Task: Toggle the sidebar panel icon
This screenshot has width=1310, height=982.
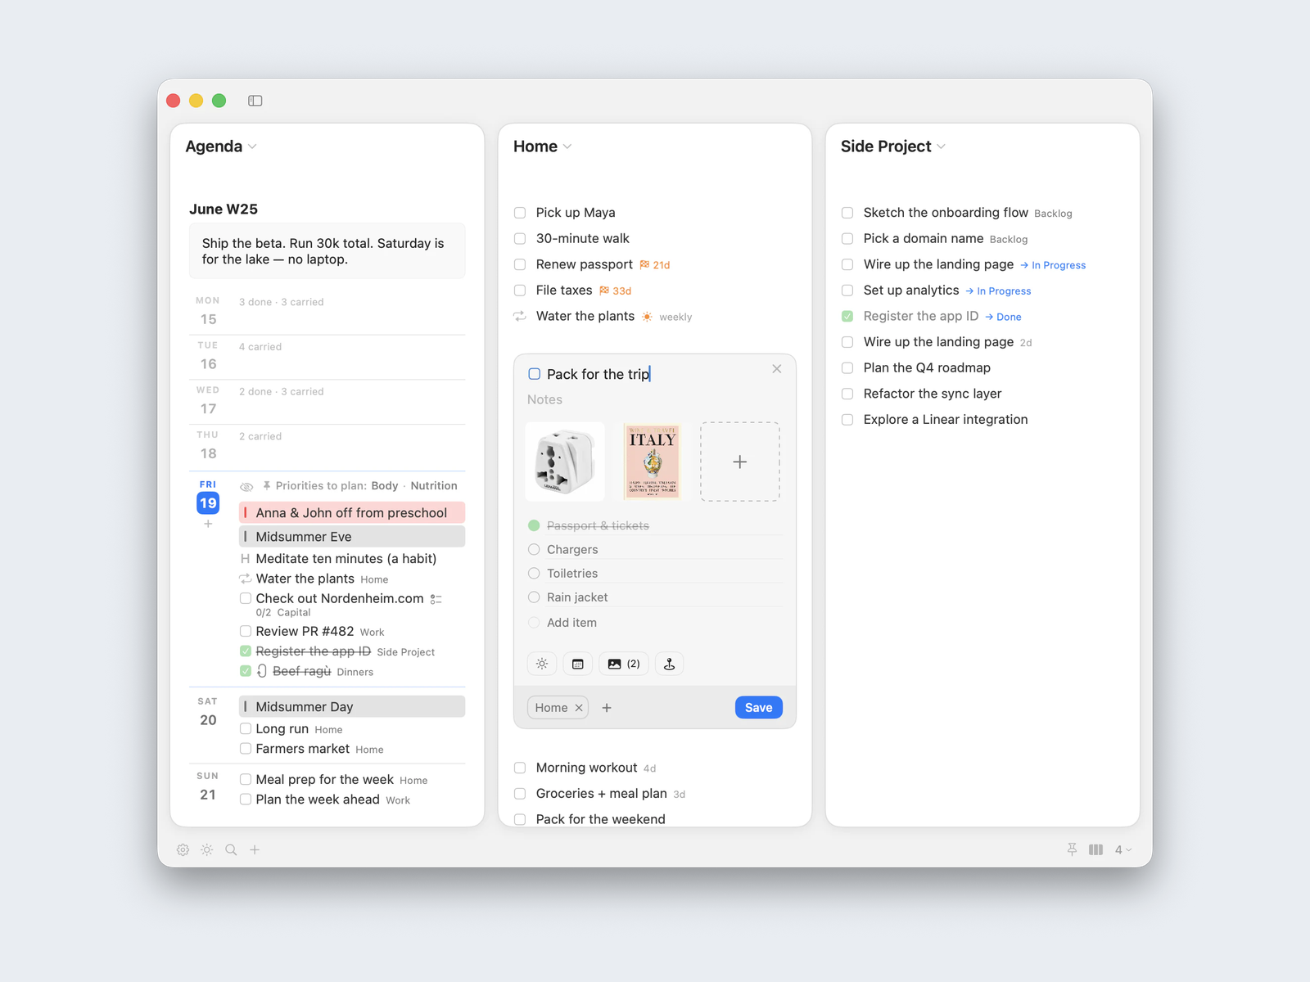Action: tap(255, 101)
